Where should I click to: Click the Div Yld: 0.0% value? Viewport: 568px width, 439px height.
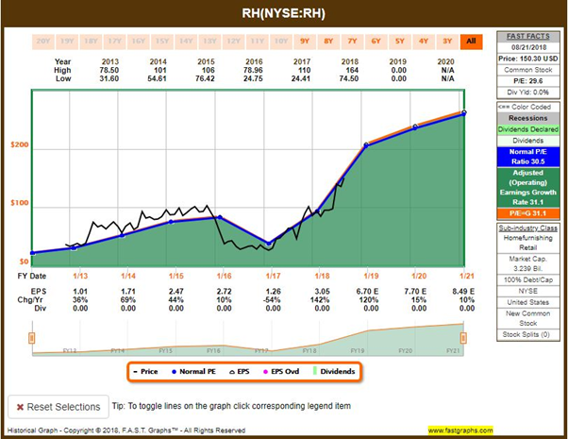528,93
